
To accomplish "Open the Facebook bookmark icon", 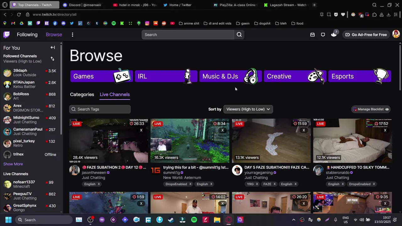I will click(55, 23).
